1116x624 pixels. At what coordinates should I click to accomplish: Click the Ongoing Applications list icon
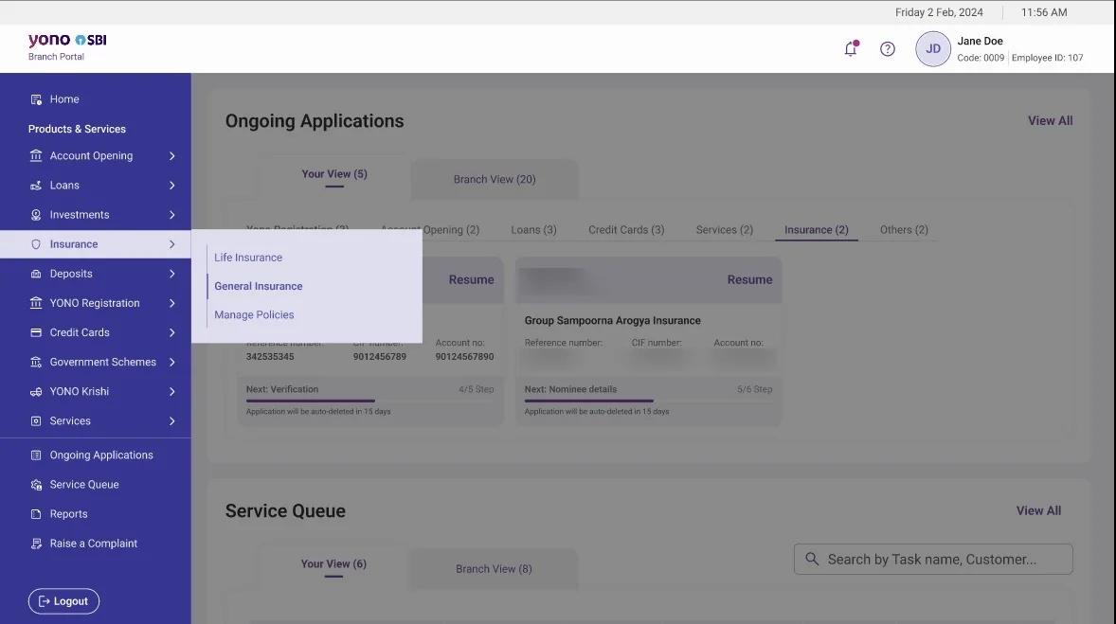36,455
